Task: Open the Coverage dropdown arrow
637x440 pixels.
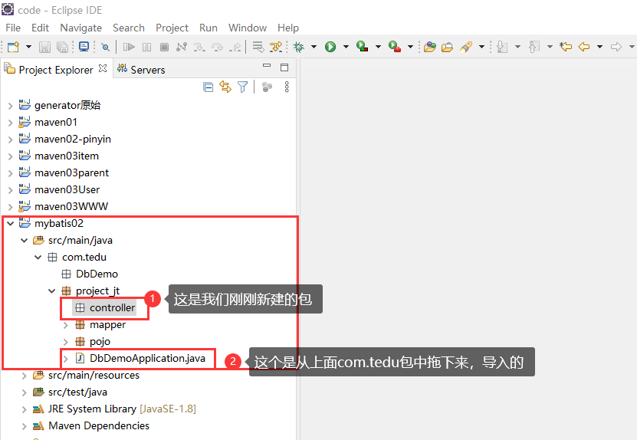Action: click(x=378, y=47)
